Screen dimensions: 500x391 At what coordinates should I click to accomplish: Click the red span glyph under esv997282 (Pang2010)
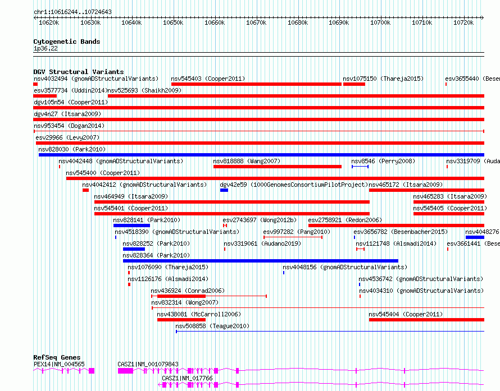point(293,237)
